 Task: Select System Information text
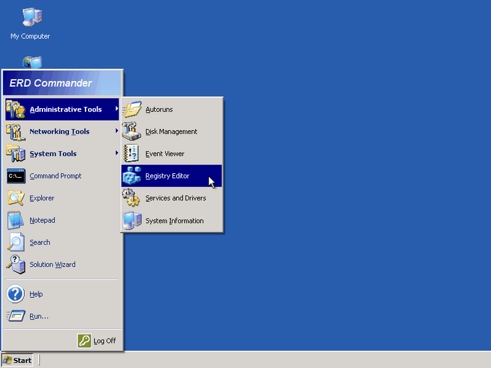pos(174,221)
